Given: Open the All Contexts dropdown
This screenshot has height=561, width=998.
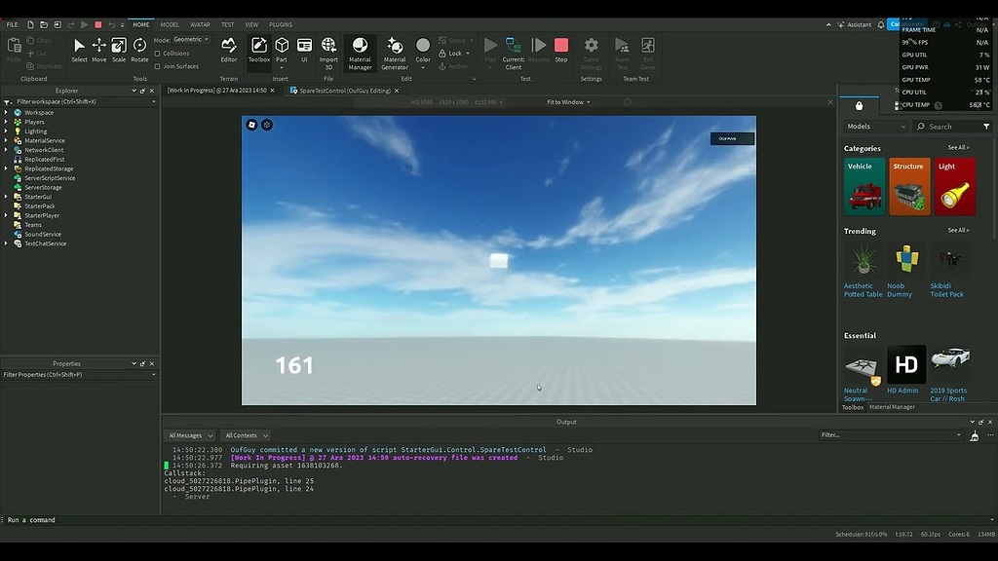Looking at the screenshot, I should click(x=246, y=435).
